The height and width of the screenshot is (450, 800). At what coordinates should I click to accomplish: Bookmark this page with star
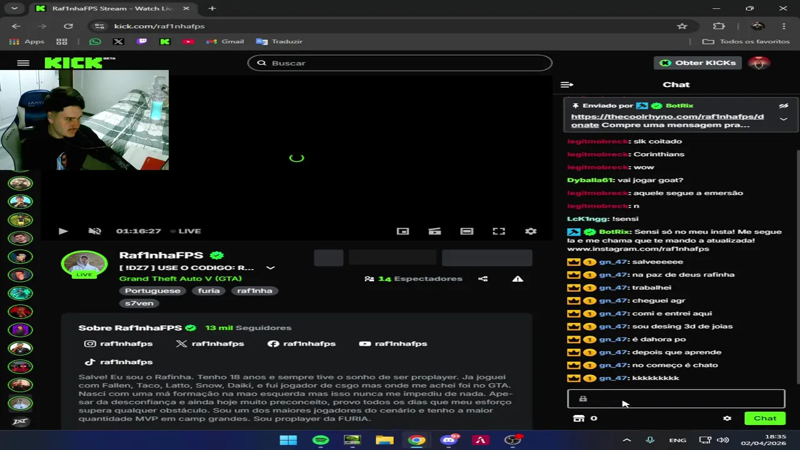pos(682,26)
